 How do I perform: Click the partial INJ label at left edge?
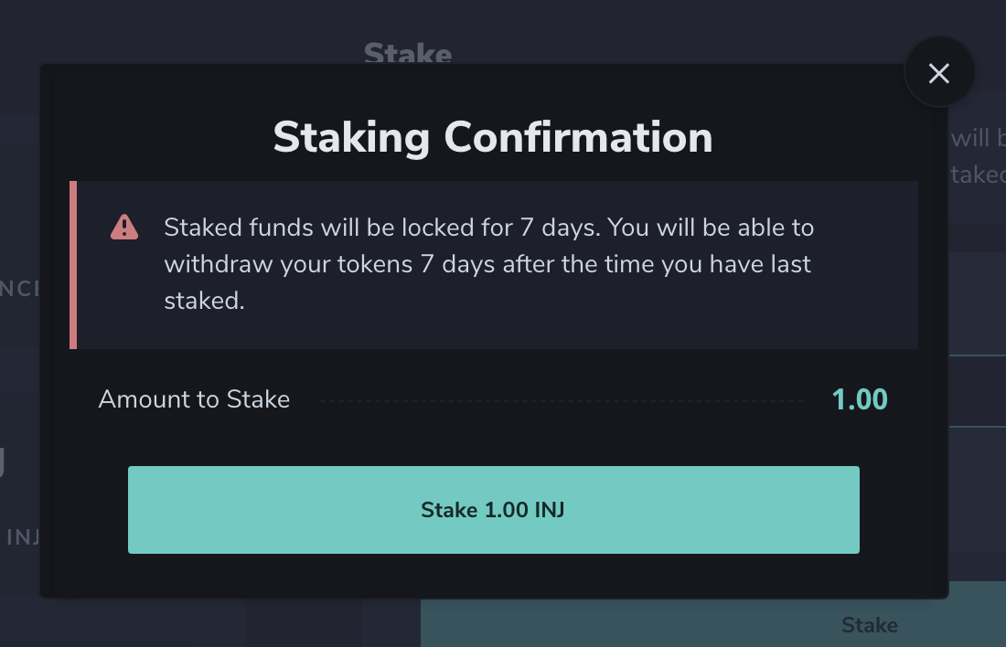pyautogui.click(x=22, y=536)
